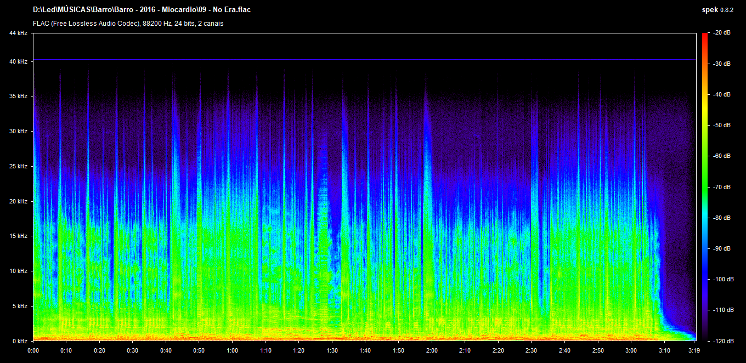Click the 2:30 time axis label
The height and width of the screenshot is (363, 746).
coord(531,350)
